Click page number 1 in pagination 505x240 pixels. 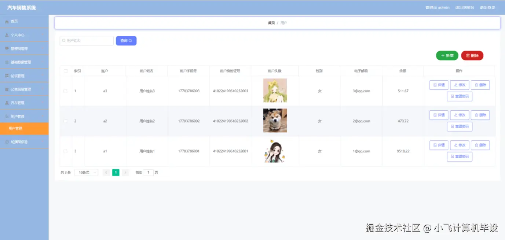pos(116,172)
